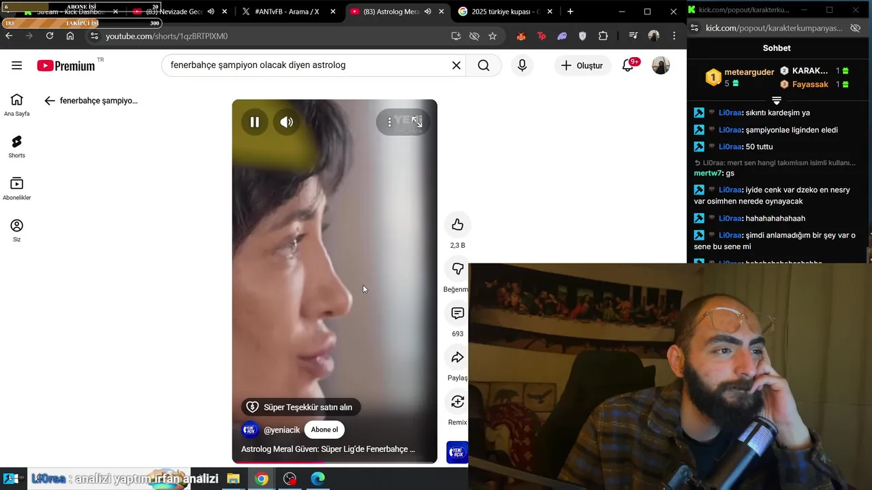
Task: Open media controls icon in toolbar
Action: tap(634, 36)
